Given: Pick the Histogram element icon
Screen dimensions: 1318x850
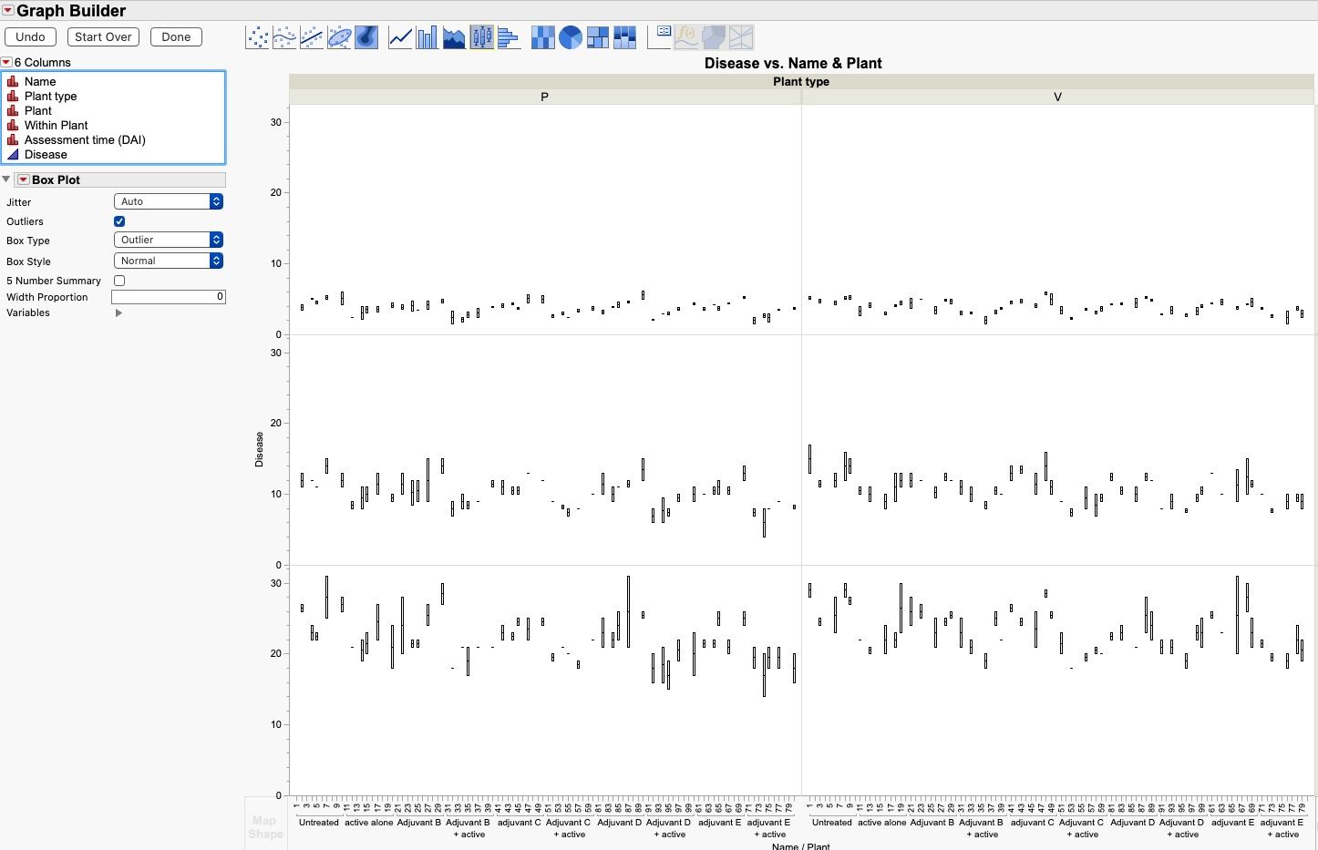Looking at the screenshot, I should pyautogui.click(x=509, y=36).
